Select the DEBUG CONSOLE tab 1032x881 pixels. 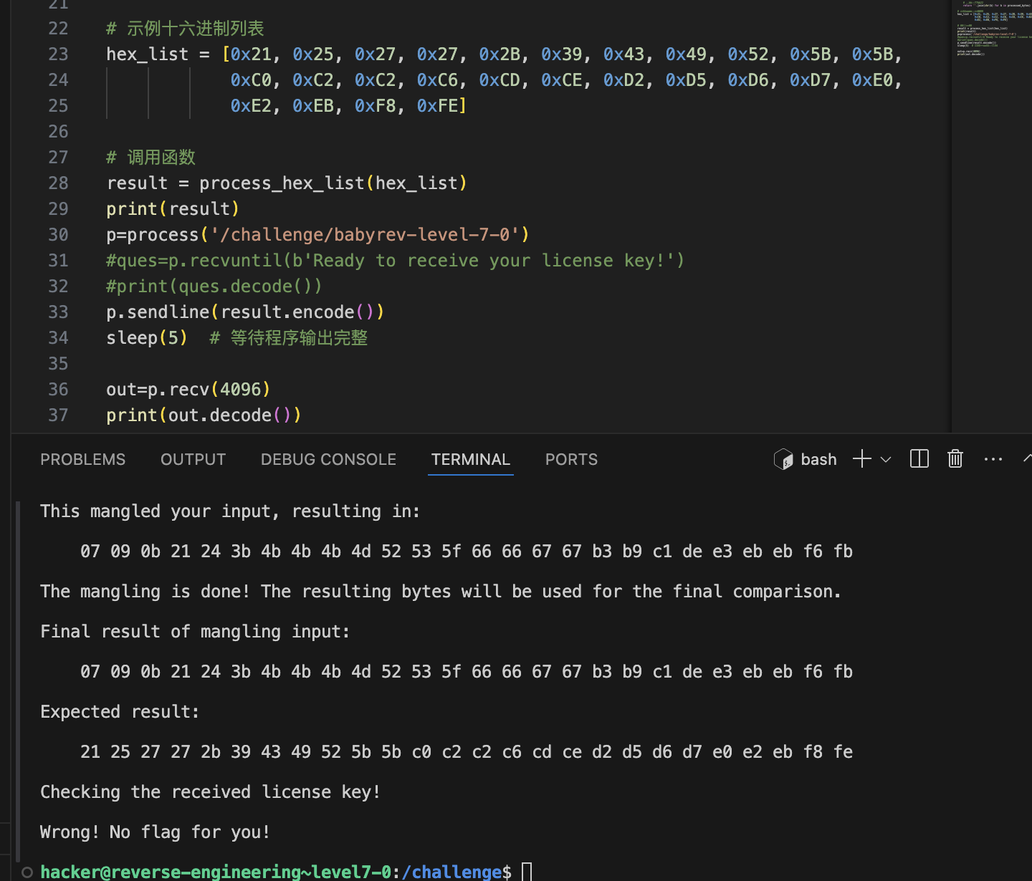[328, 459]
